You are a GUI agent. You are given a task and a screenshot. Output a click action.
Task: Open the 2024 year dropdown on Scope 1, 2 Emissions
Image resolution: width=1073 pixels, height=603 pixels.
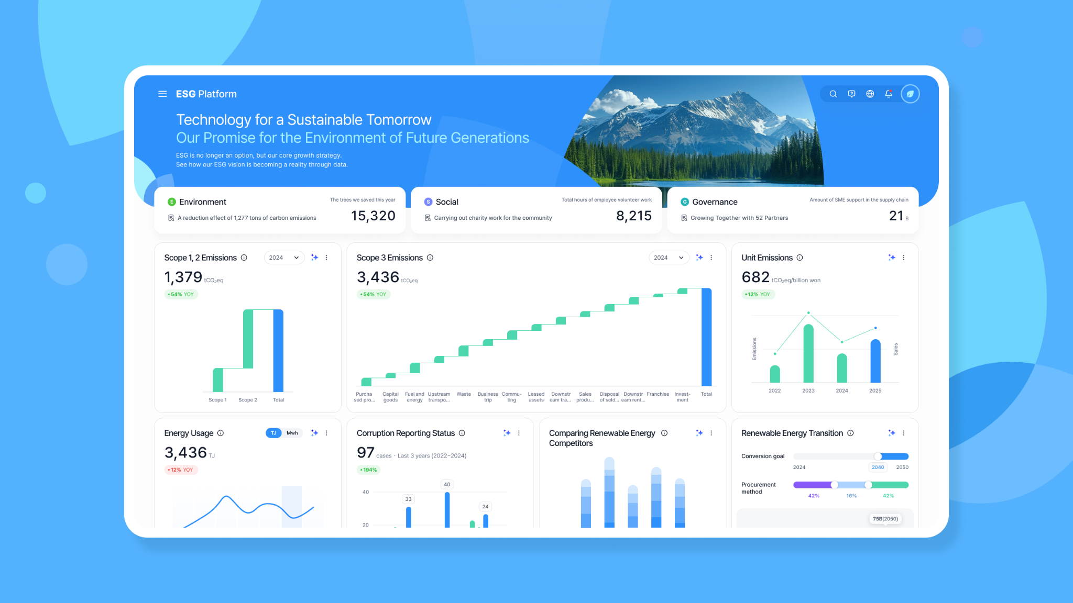click(284, 258)
